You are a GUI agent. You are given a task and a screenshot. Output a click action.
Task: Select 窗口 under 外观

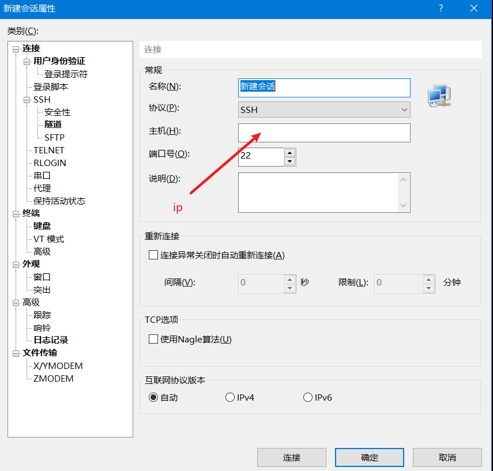42,277
